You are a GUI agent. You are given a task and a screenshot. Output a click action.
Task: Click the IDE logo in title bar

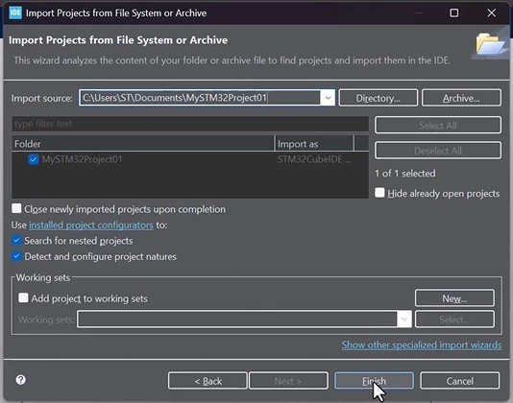tap(15, 13)
